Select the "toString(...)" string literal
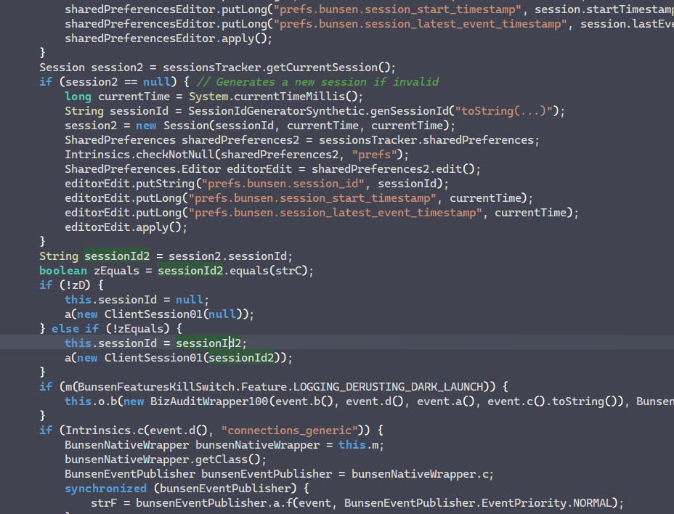674x514 pixels. (504, 111)
